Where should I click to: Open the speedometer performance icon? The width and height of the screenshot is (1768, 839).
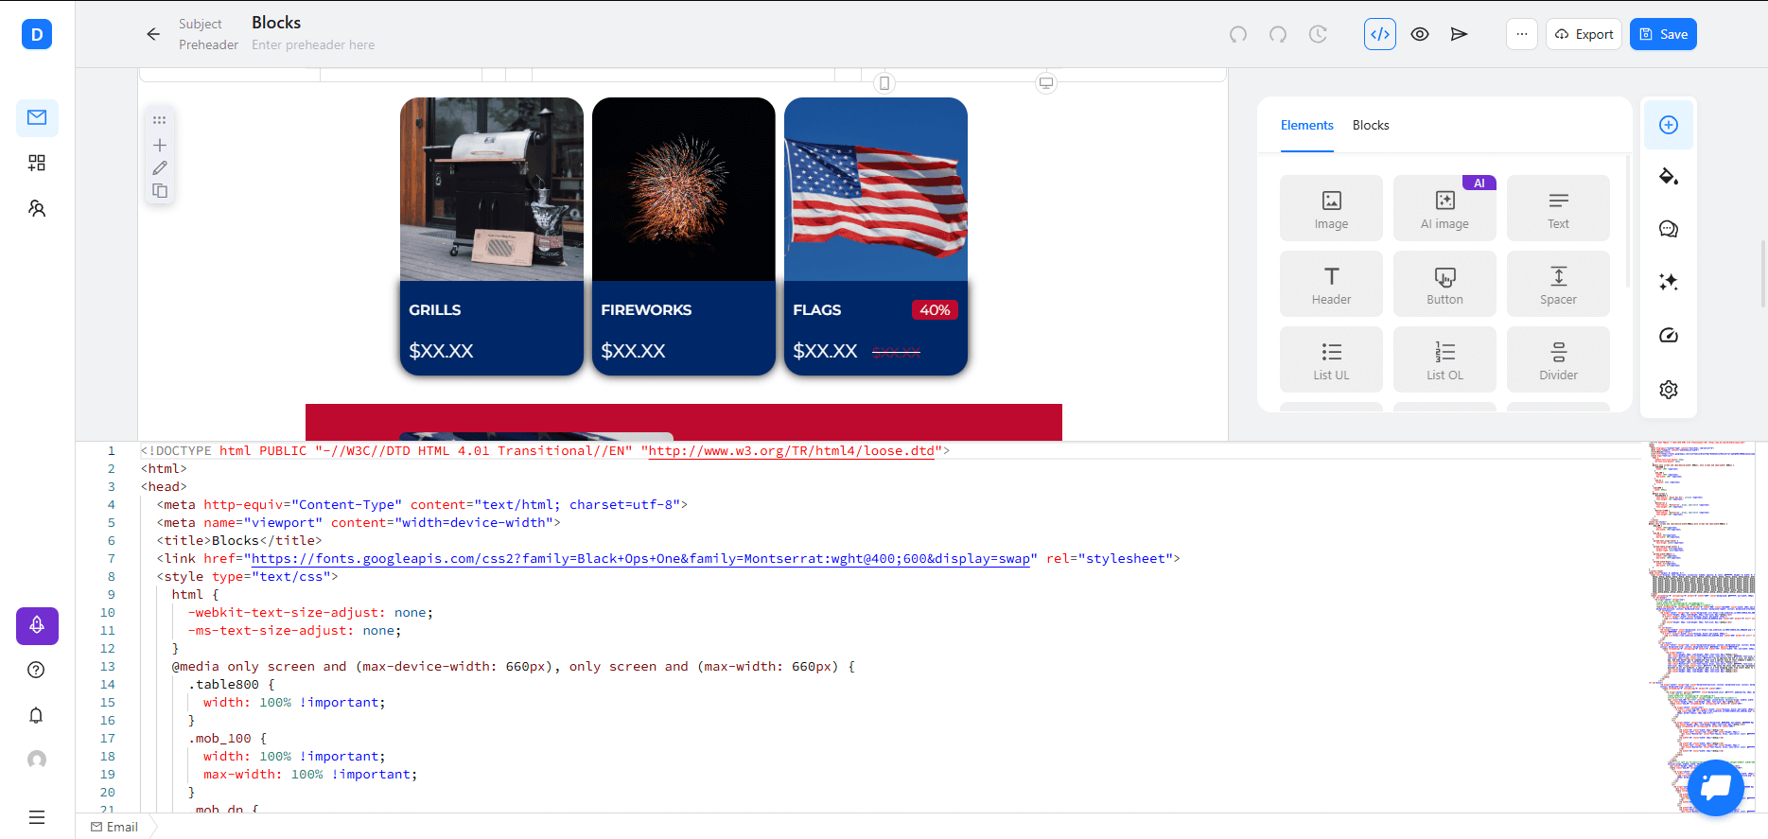1669,335
